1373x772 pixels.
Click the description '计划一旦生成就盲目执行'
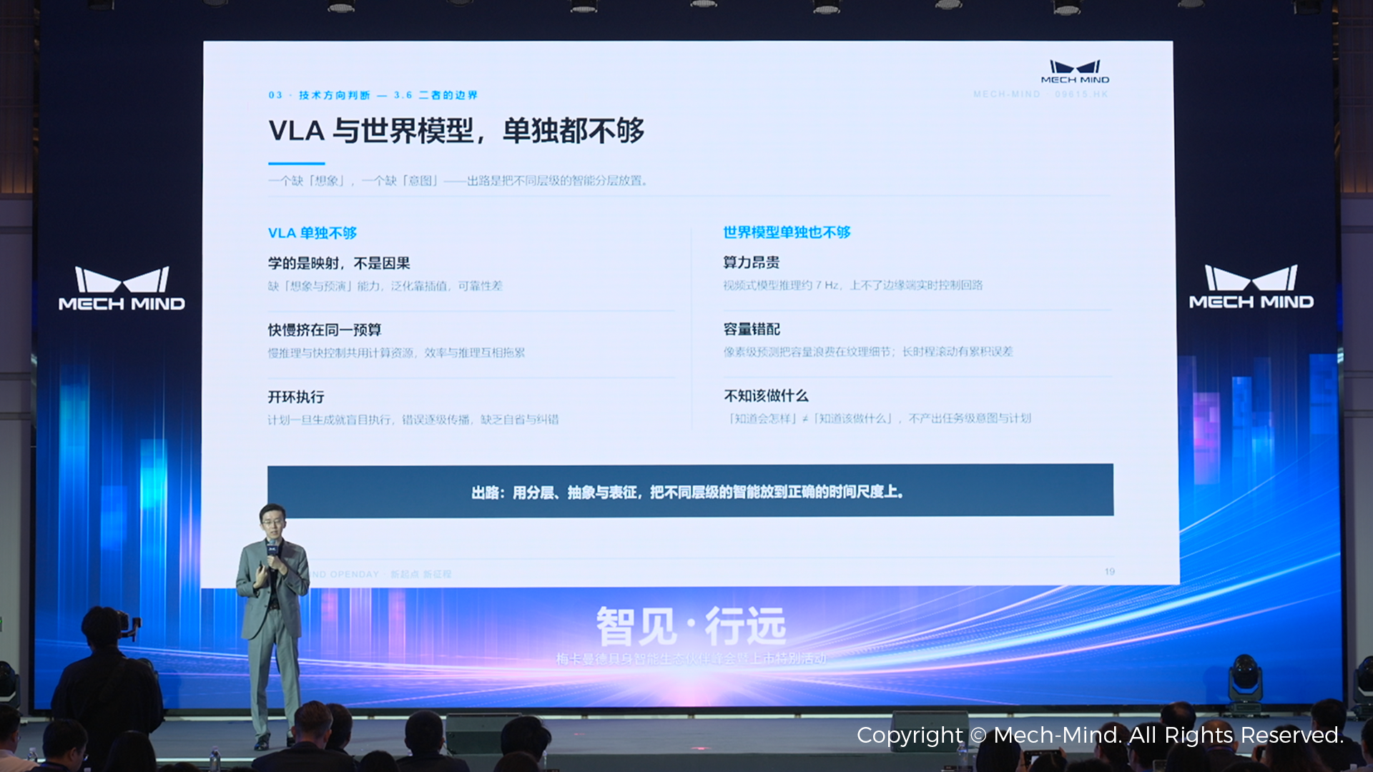pos(413,420)
